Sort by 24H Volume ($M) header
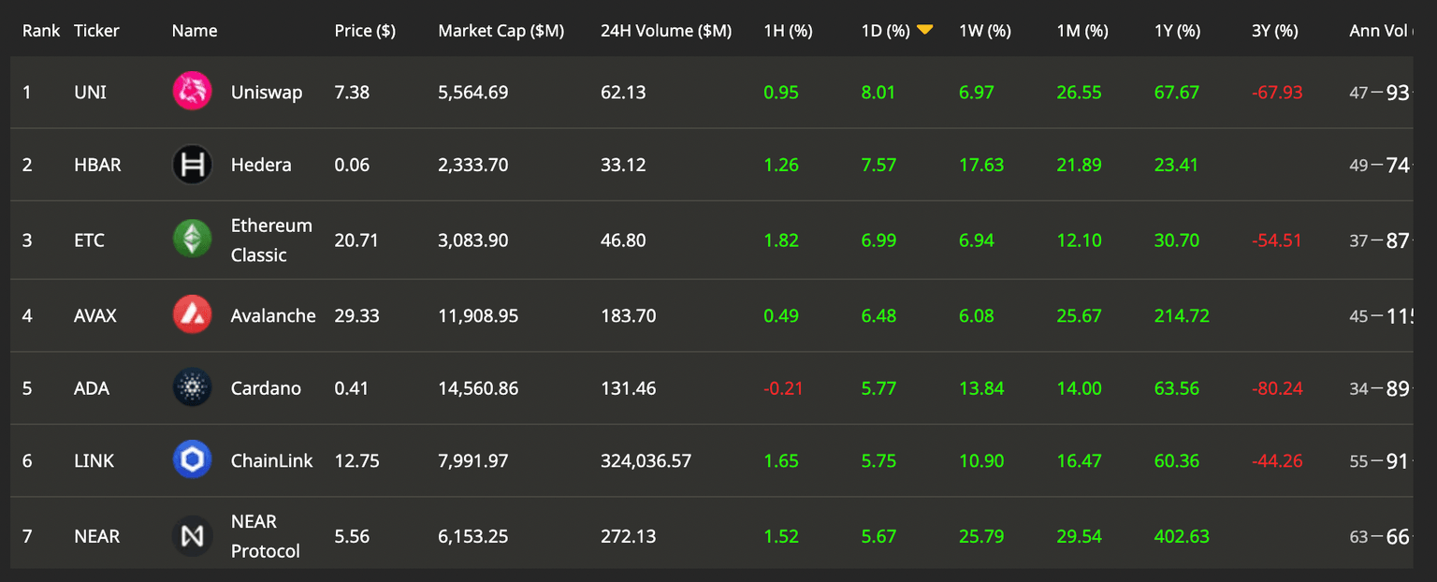This screenshot has width=1437, height=582. click(x=666, y=31)
